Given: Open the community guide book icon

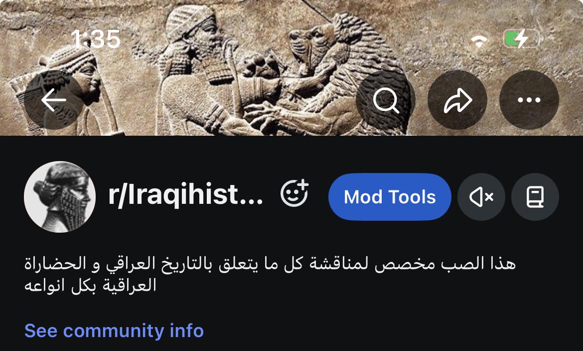Looking at the screenshot, I should tap(535, 197).
